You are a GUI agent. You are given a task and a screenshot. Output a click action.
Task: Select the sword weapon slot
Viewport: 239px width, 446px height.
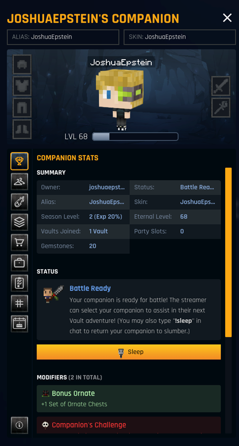tap(221, 86)
